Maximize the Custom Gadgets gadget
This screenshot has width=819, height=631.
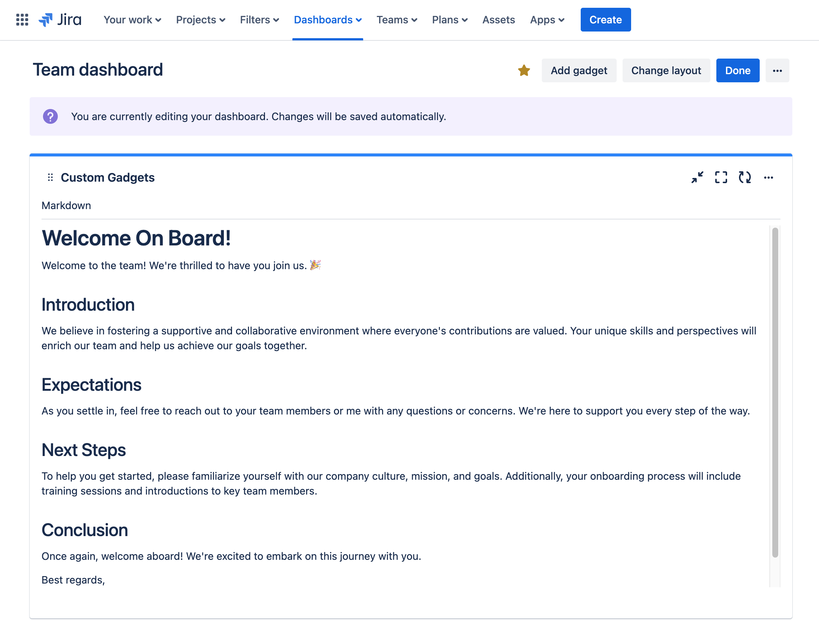point(721,178)
